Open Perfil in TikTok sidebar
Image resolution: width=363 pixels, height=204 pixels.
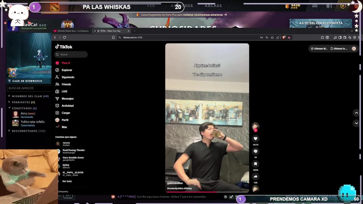62,120
